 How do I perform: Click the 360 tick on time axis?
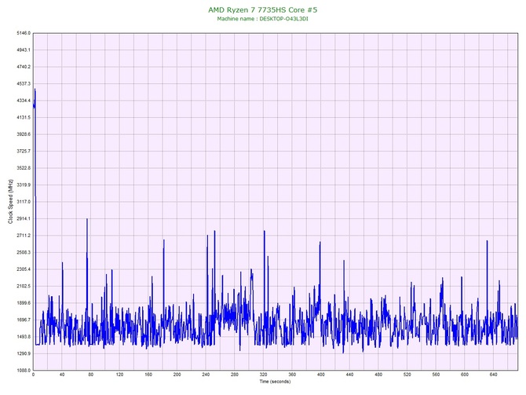pos(292,375)
